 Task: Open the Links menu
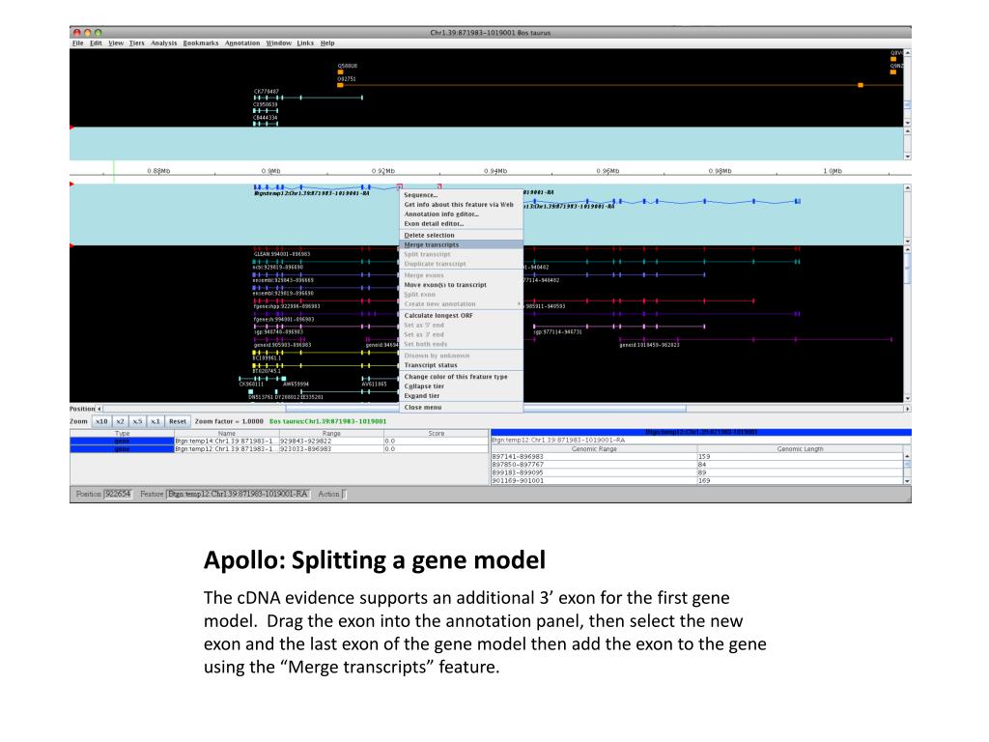305,43
